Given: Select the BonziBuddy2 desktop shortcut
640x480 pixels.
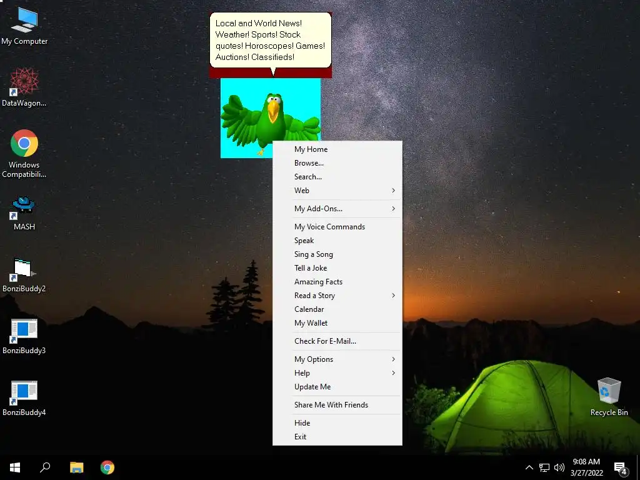Looking at the screenshot, I should click(x=24, y=276).
